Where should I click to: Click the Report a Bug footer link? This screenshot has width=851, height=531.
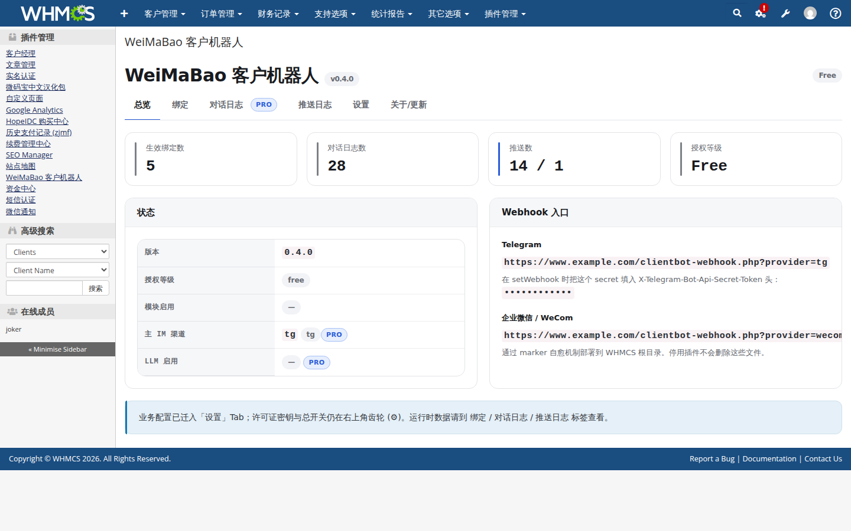(x=712, y=458)
